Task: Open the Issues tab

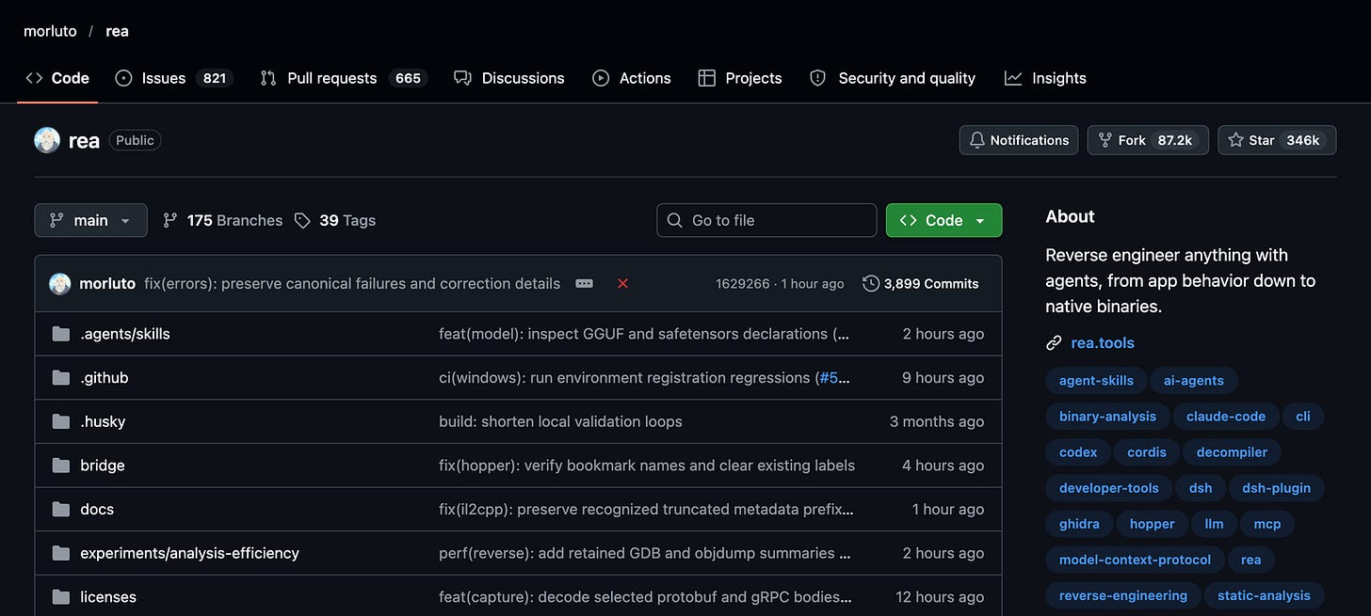Action: pyautogui.click(x=173, y=78)
